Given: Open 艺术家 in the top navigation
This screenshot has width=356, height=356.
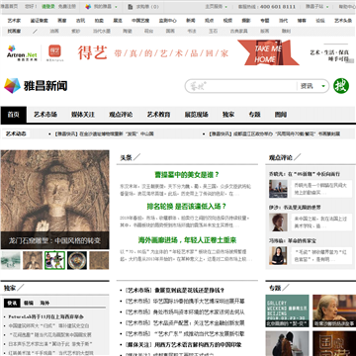Looking at the screenshot, I should coord(14,21).
